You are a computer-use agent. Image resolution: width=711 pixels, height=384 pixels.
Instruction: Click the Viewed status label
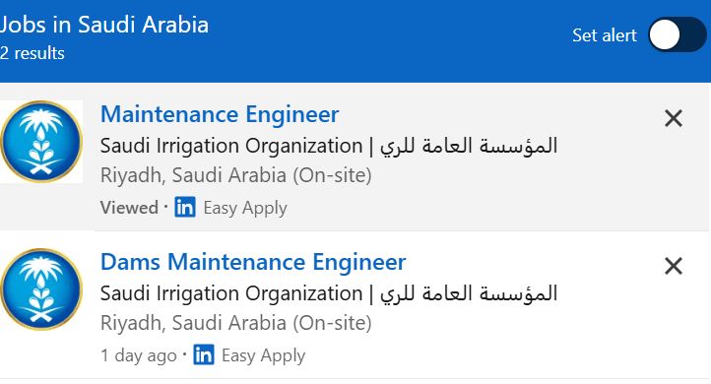click(x=129, y=208)
